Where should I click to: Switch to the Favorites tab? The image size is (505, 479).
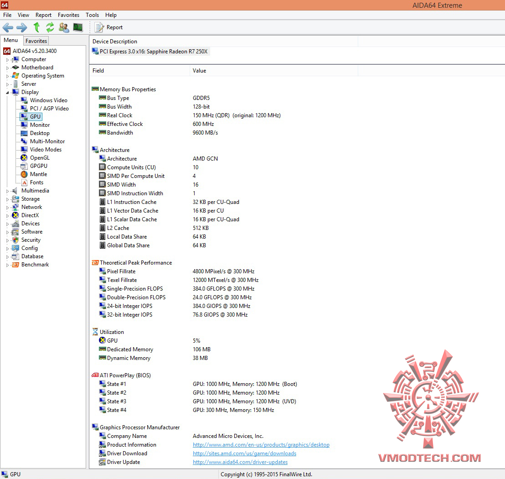click(x=36, y=41)
